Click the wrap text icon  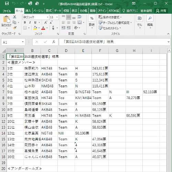[x=79, y=17]
